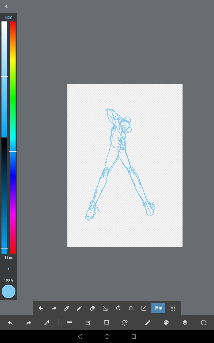214x343 pixels.
Task: Deselect the selection with crossed-marquee icon
Action: tap(105, 308)
